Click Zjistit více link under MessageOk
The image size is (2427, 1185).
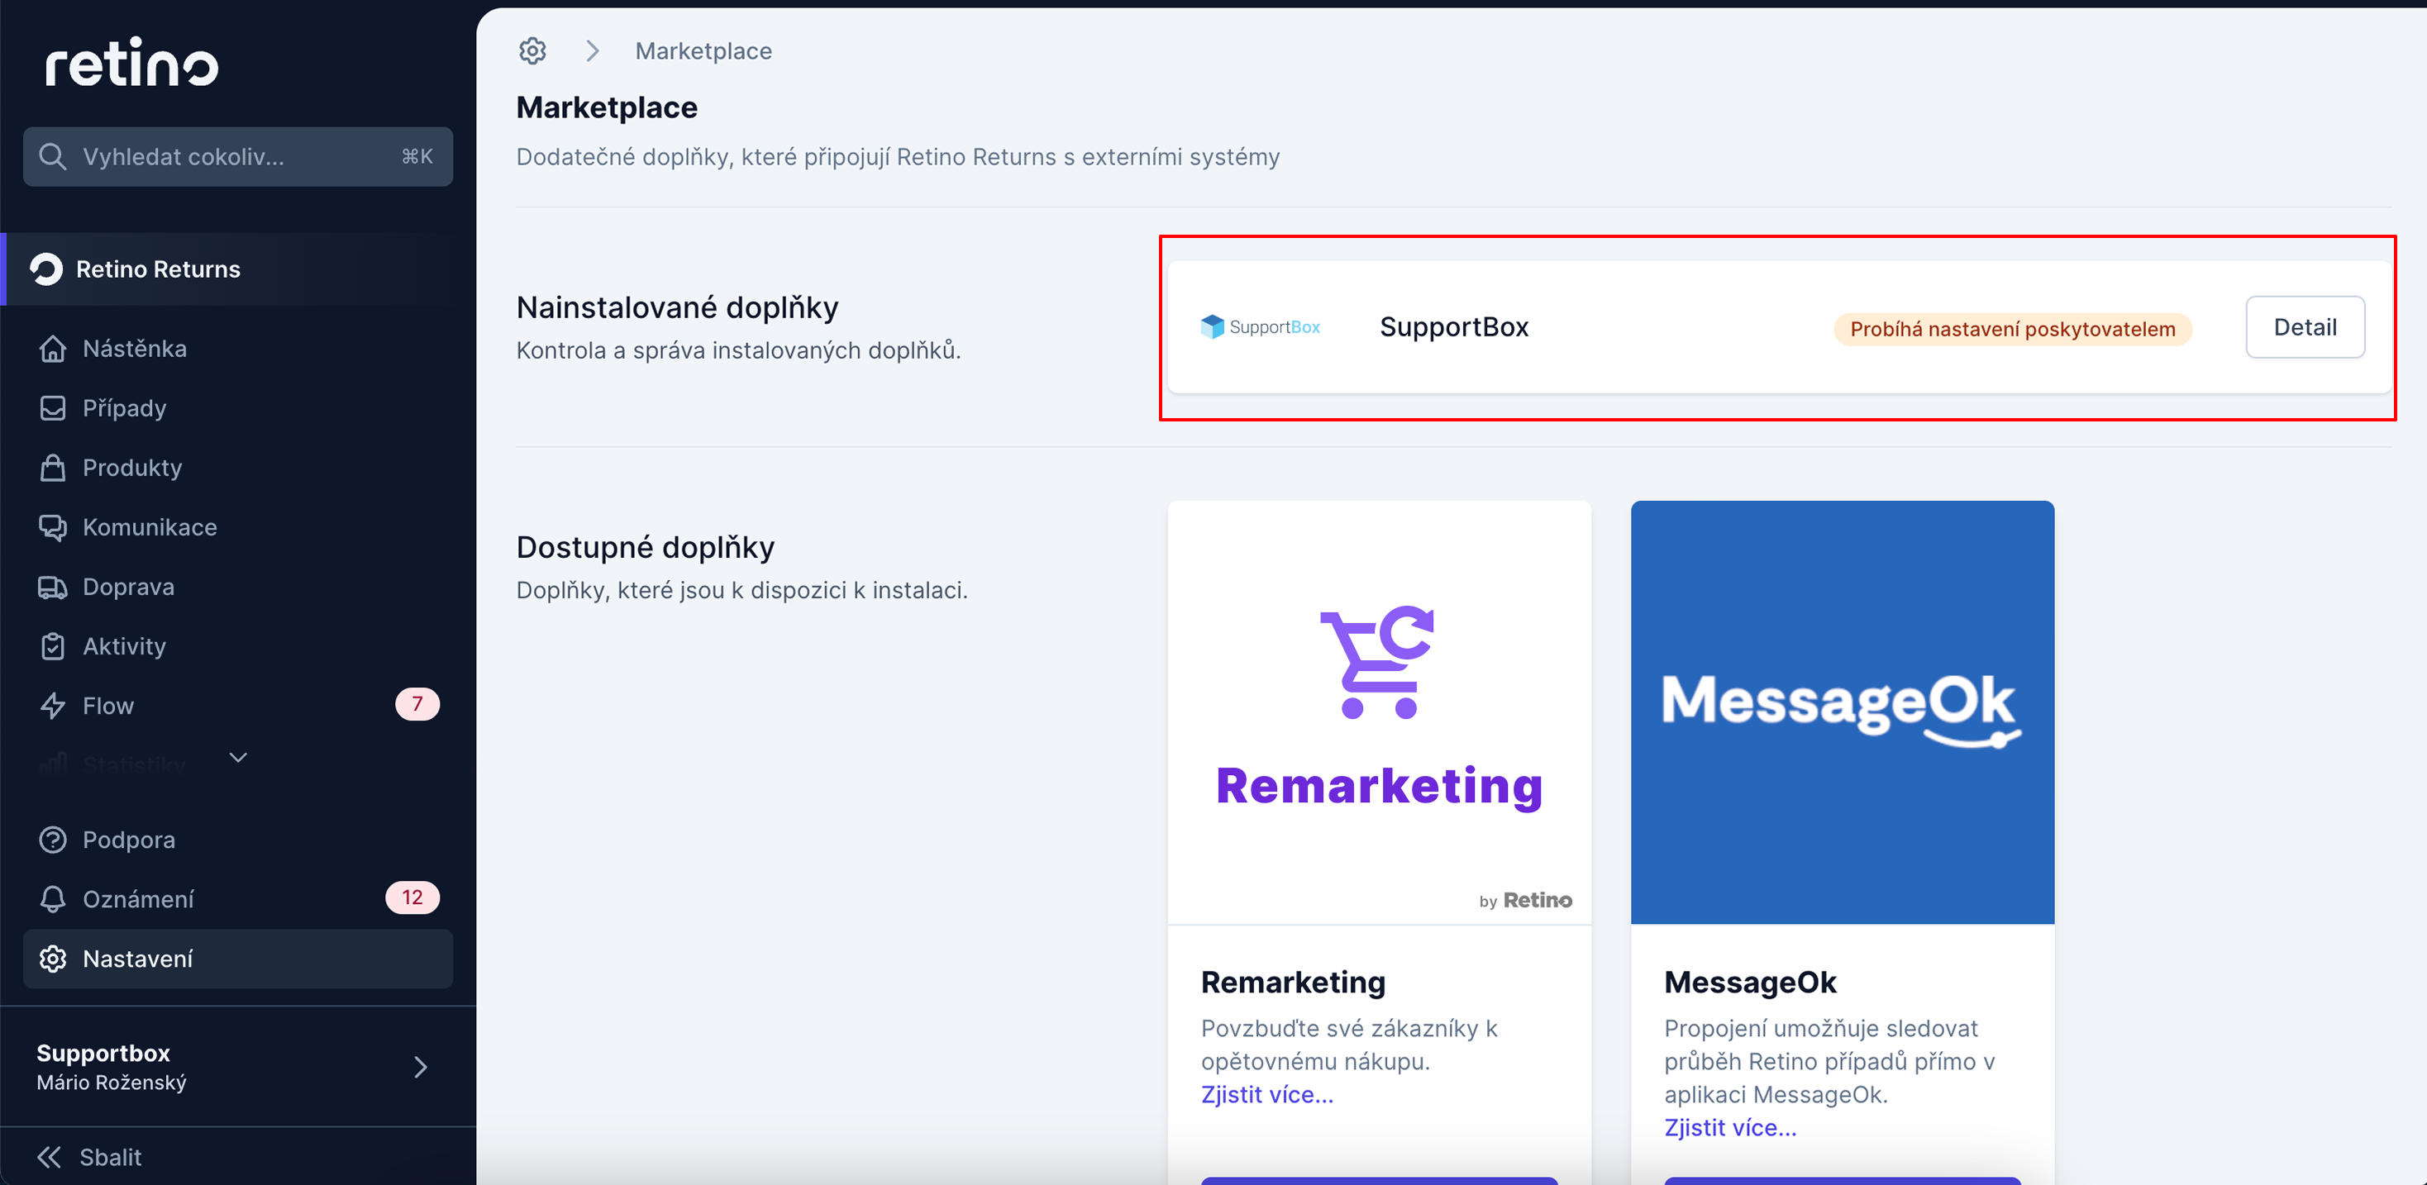[1730, 1127]
